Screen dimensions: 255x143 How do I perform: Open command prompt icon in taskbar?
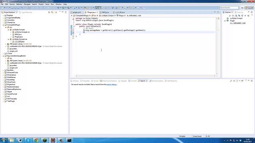69,140
